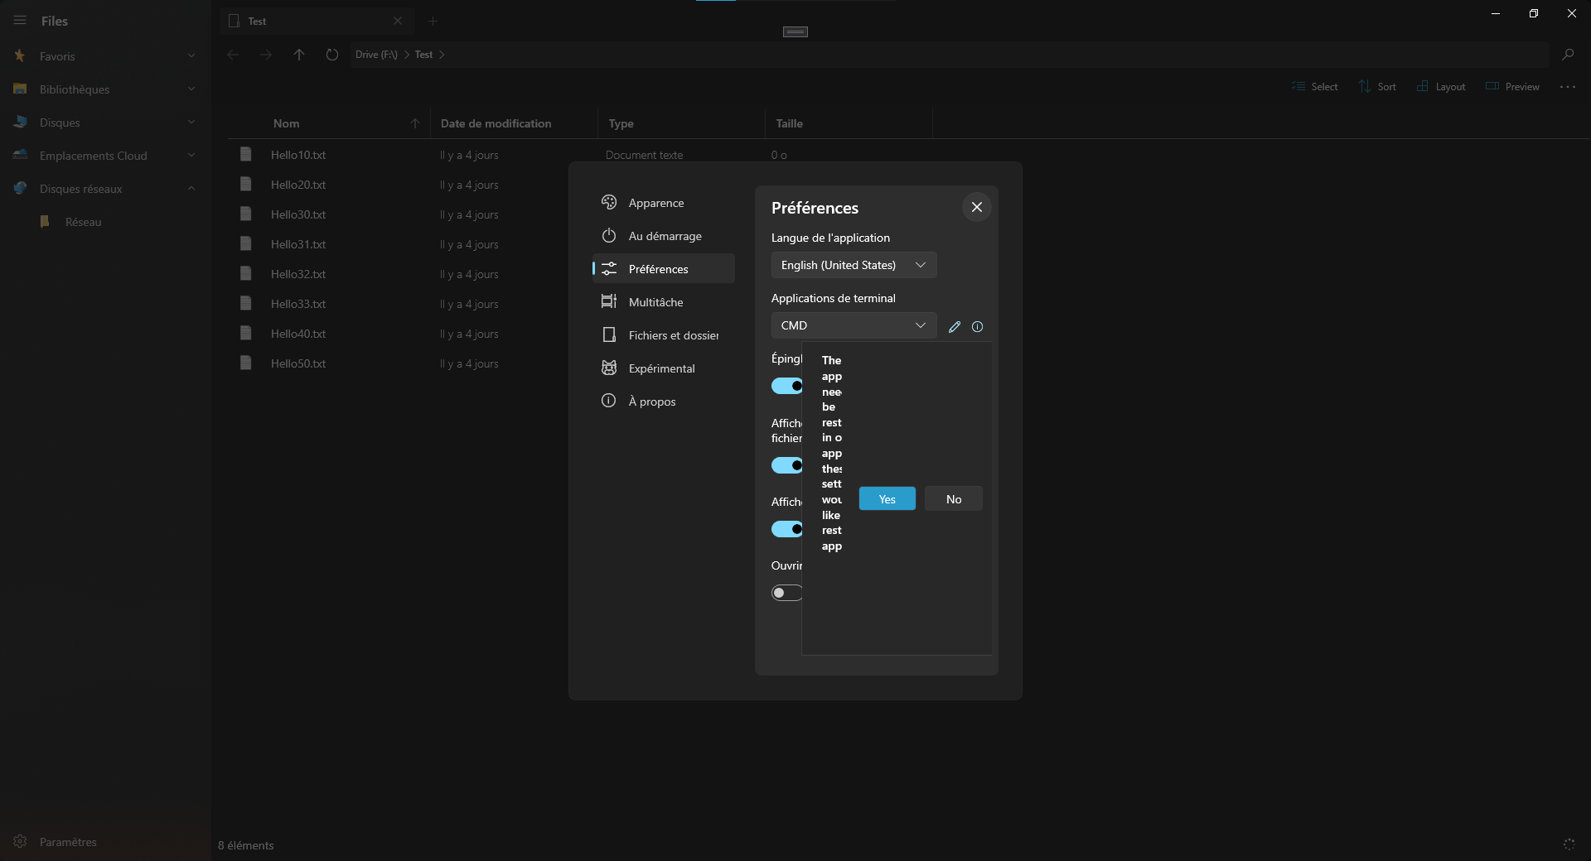Decline restart with No
This screenshot has width=1591, height=861.
954,498
